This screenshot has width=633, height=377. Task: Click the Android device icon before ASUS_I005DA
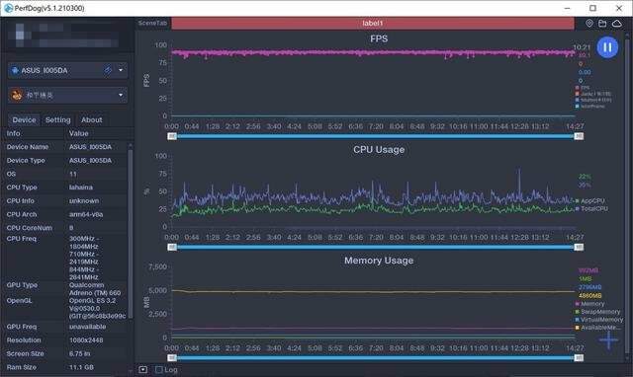point(15,70)
